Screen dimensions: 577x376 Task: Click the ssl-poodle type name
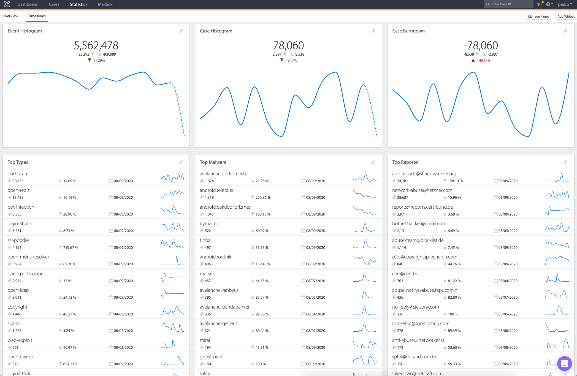click(18, 240)
